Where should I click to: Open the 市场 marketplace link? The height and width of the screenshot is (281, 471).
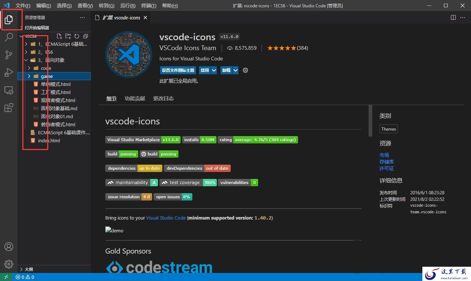click(384, 155)
